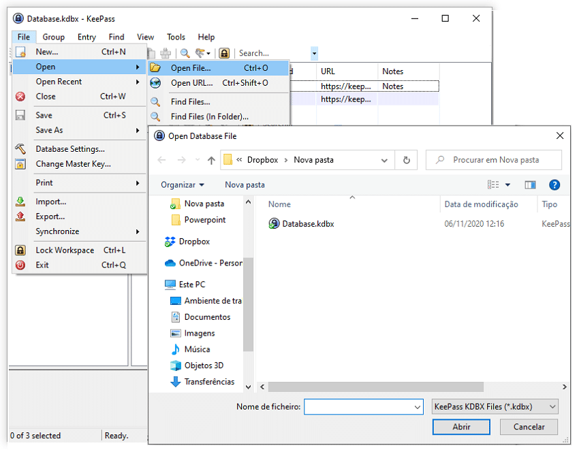Image resolution: width=579 pixels, height=456 pixels.
Task: Click the Open URL globe icon
Action: 155,83
